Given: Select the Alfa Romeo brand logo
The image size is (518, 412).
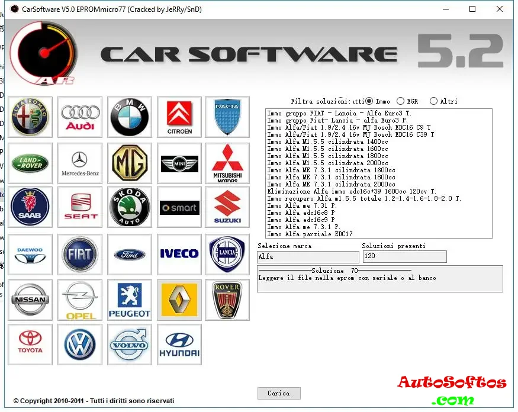Looking at the screenshot, I should pyautogui.click(x=30, y=117).
